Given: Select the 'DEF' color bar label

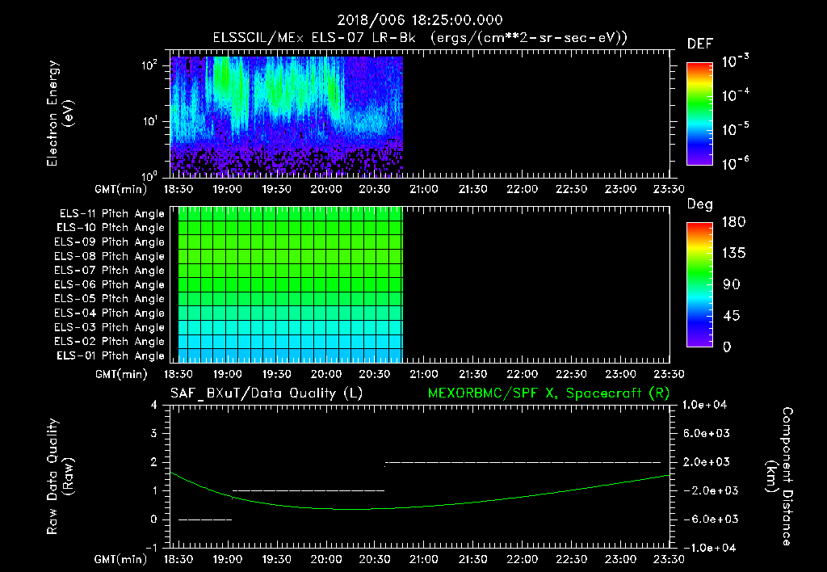Looking at the screenshot, I should [699, 44].
